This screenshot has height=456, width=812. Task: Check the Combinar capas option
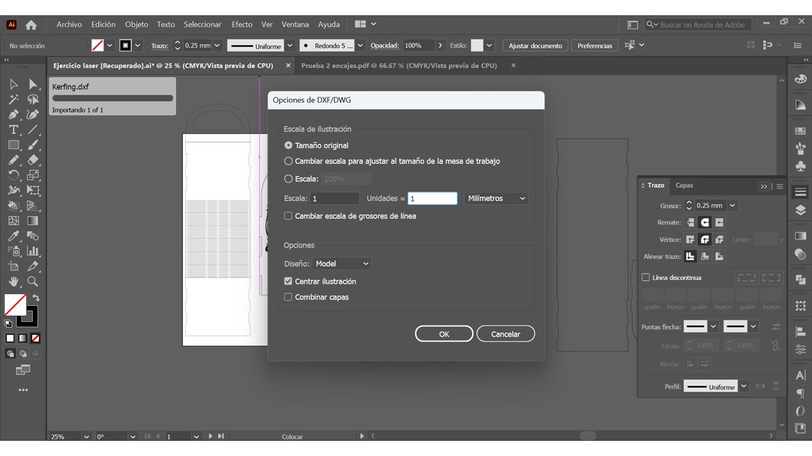coord(289,297)
